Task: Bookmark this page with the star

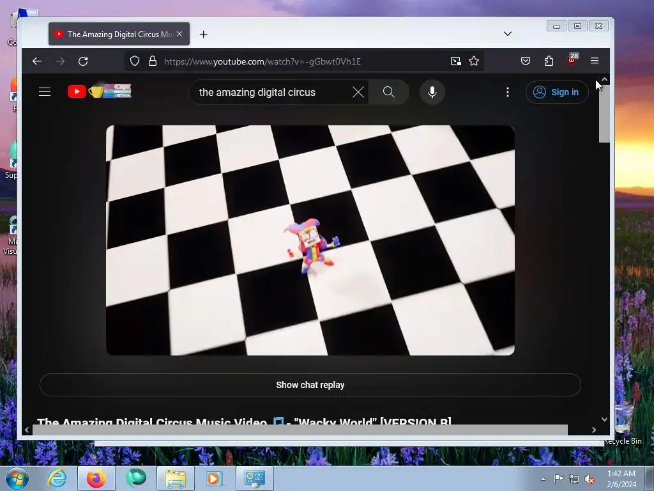Action: tap(474, 61)
